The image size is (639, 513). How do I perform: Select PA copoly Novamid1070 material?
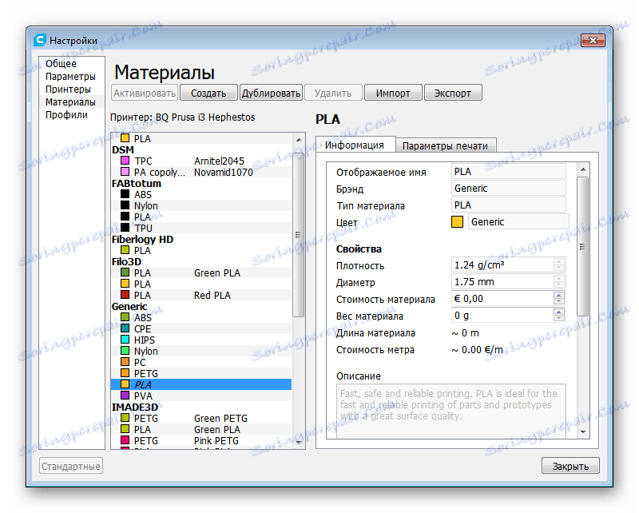202,172
